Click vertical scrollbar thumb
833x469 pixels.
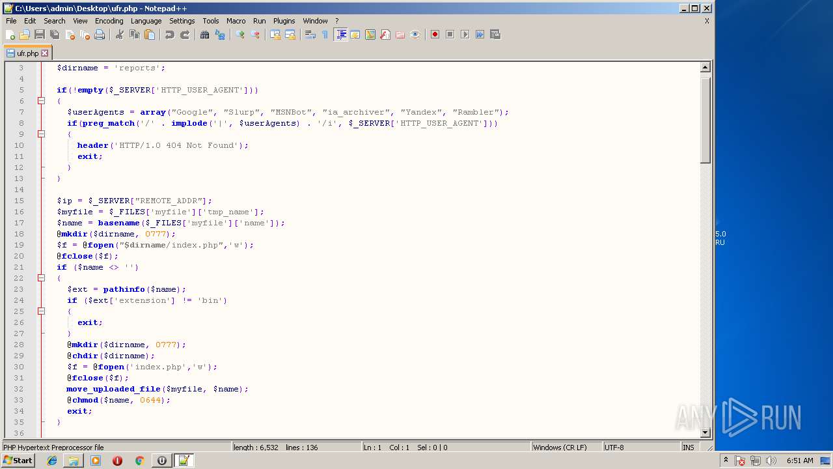(705, 119)
